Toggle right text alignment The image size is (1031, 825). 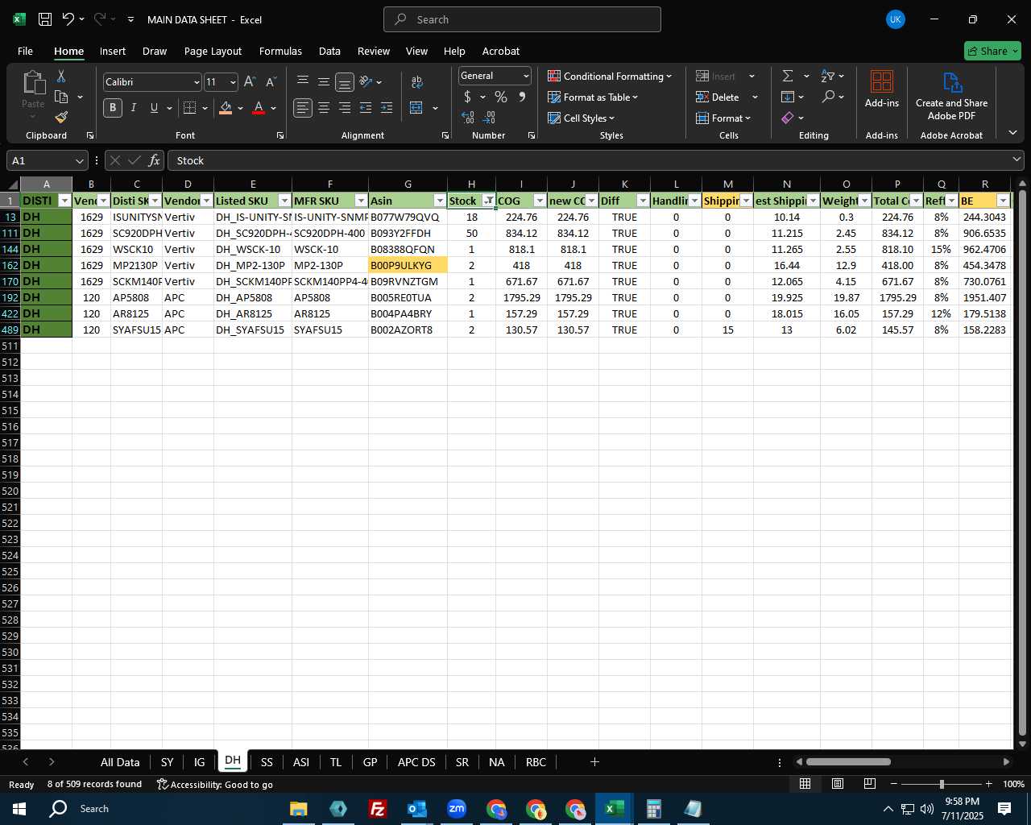tap(345, 108)
